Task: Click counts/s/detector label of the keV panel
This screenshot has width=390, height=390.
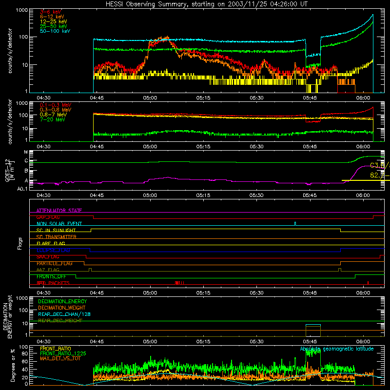Action: pyautogui.click(x=10, y=51)
